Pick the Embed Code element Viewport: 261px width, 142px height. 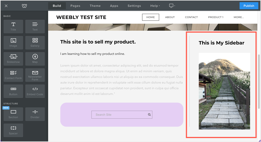(35, 91)
